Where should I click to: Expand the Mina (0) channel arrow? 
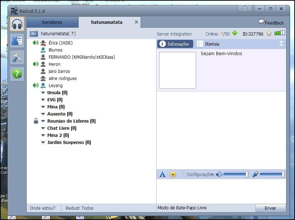click(43, 107)
